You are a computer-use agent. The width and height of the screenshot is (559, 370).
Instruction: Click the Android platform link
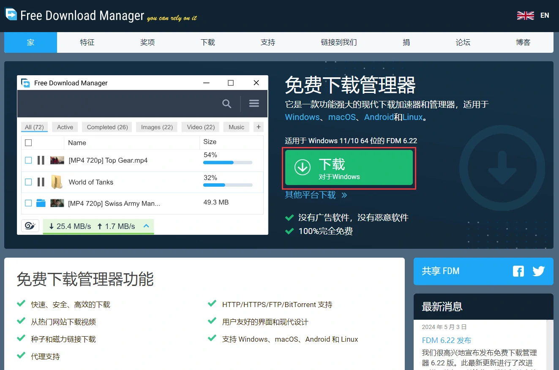379,117
